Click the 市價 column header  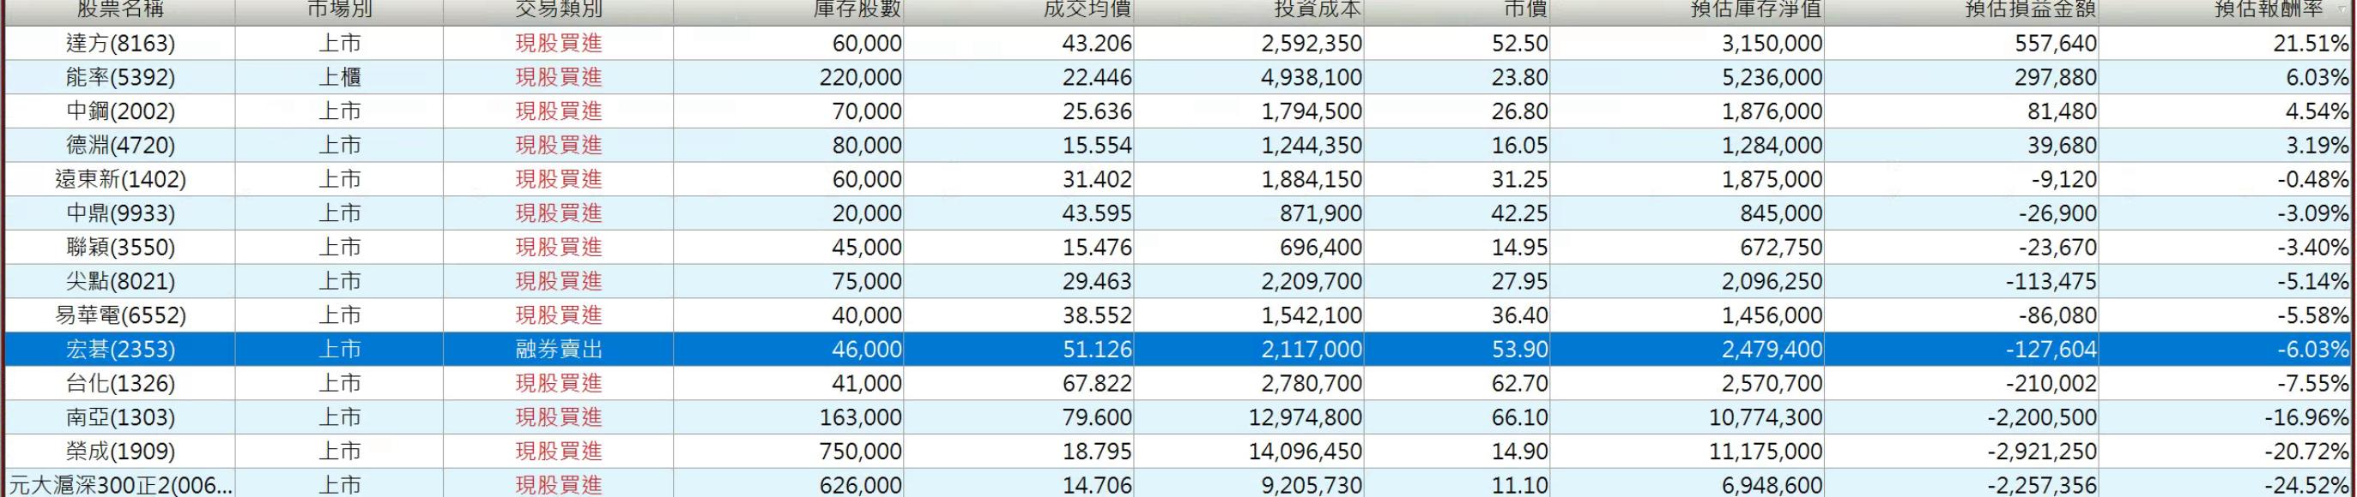point(1457,11)
